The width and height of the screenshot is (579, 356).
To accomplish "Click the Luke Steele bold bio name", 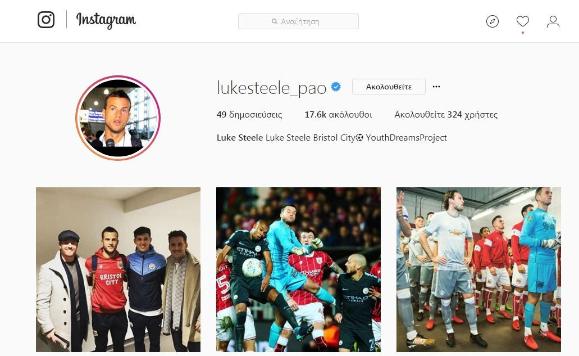I will (x=240, y=138).
